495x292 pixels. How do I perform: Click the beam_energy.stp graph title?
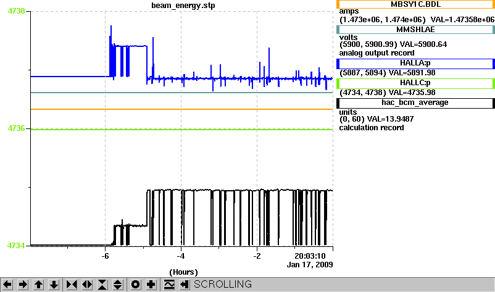pyautogui.click(x=183, y=6)
